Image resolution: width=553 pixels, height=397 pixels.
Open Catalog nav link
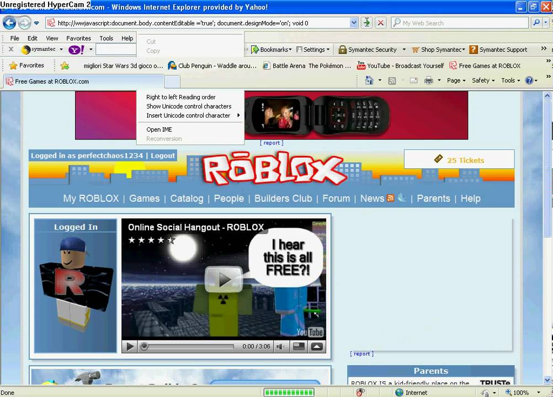point(187,198)
